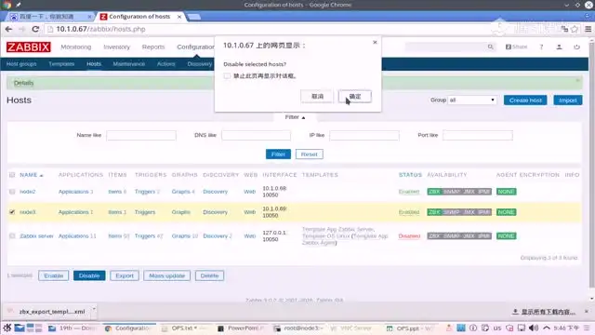
Task: Open the taskbar start menu icon
Action: [7, 328]
